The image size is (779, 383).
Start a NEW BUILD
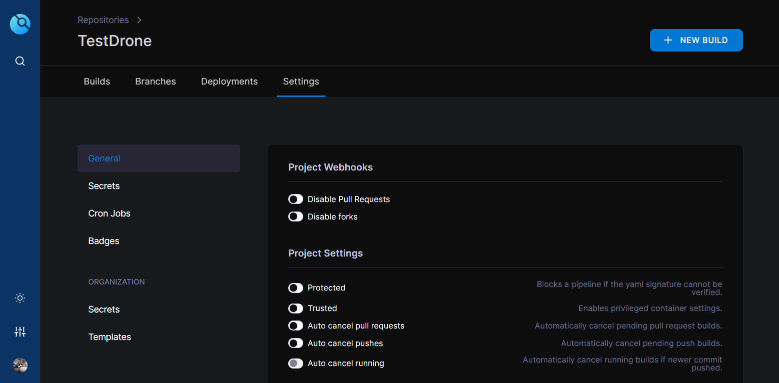[x=696, y=40]
